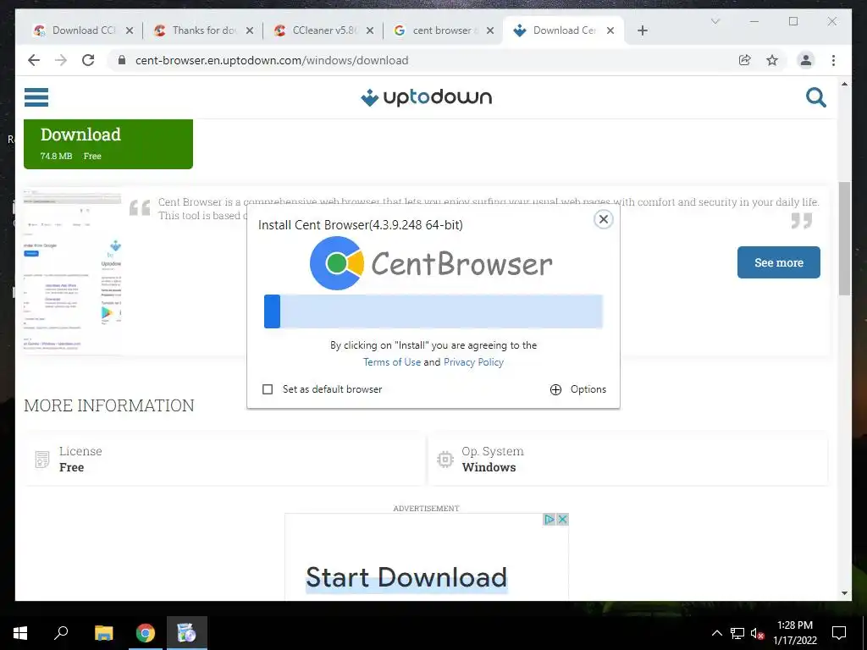Open the uptodown hamburger menu
867x650 pixels.
click(x=36, y=97)
